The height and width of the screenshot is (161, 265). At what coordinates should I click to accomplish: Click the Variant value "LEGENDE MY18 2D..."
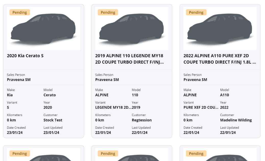(x=113, y=108)
